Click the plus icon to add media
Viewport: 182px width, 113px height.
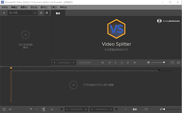pyautogui.click(x=4, y=13)
